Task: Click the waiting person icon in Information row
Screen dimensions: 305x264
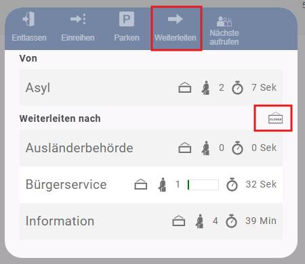Action: 199,221
